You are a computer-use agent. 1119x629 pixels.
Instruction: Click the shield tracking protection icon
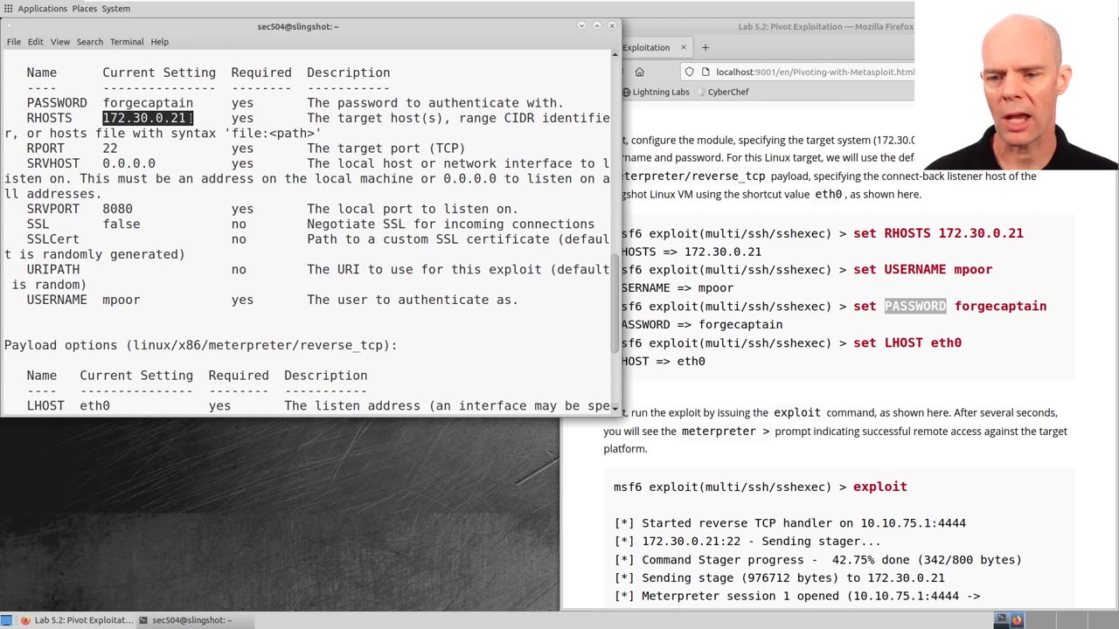[690, 72]
